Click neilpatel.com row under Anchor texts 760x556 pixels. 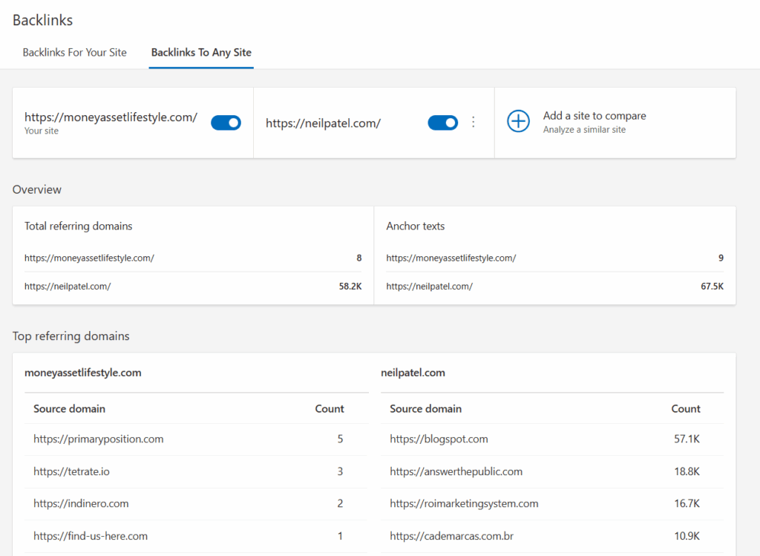click(x=555, y=287)
